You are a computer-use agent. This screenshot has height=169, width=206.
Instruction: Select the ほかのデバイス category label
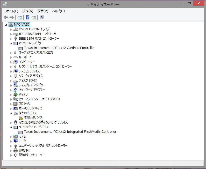tap(28, 113)
